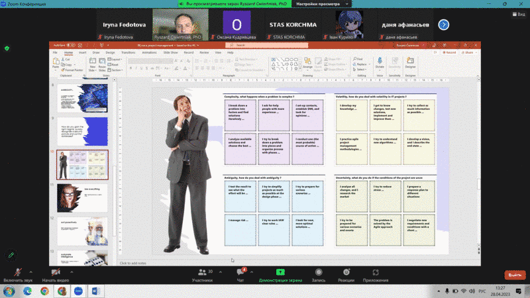This screenshot has height=298, width=530.
Task: Click the Запись record icon
Action: pos(319,273)
